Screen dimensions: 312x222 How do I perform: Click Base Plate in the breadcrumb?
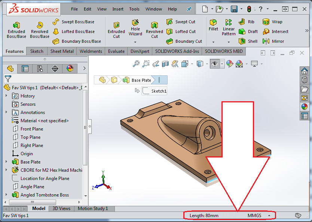click(x=141, y=80)
